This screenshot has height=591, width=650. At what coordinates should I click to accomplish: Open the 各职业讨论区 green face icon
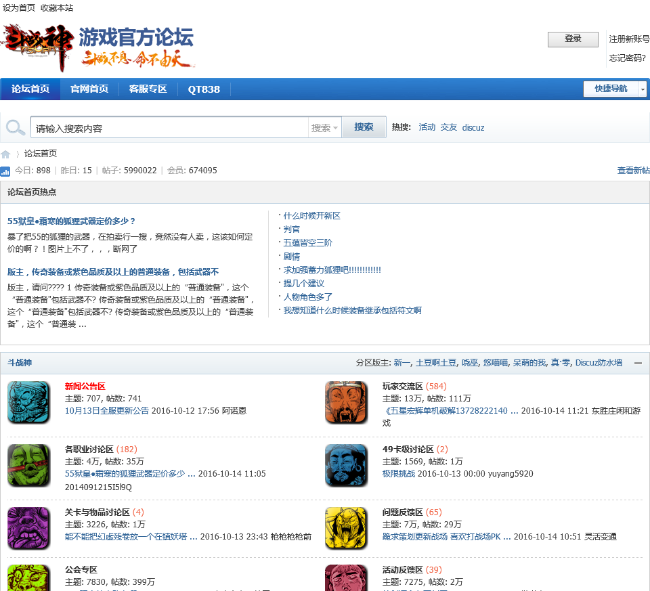28,465
